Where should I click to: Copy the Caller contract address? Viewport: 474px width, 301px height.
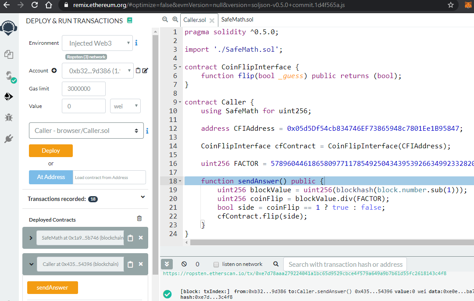click(x=130, y=265)
